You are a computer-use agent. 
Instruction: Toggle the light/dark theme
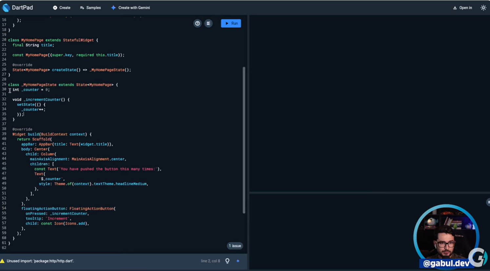483,8
